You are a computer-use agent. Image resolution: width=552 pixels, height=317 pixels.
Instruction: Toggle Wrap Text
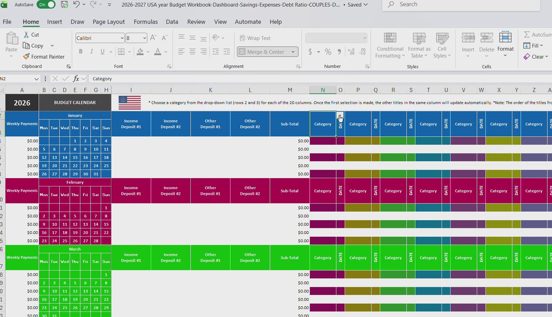(255, 38)
